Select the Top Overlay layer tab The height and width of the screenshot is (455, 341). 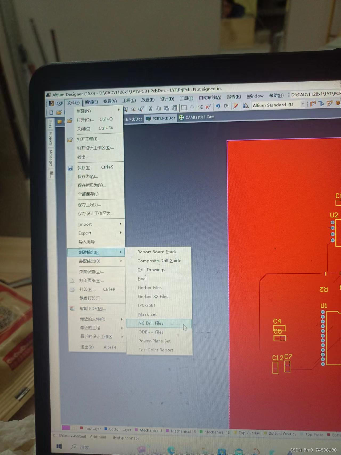click(247, 433)
